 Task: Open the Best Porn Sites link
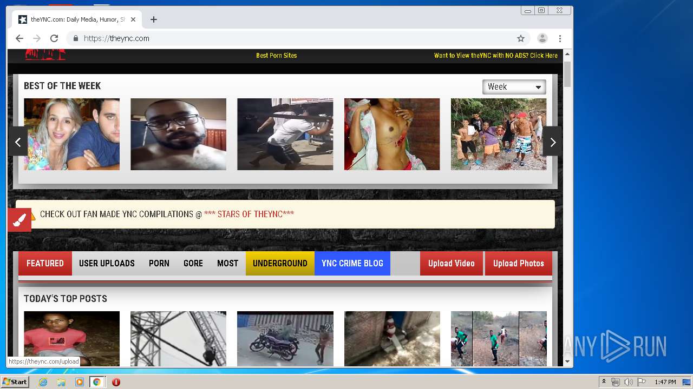(x=276, y=56)
